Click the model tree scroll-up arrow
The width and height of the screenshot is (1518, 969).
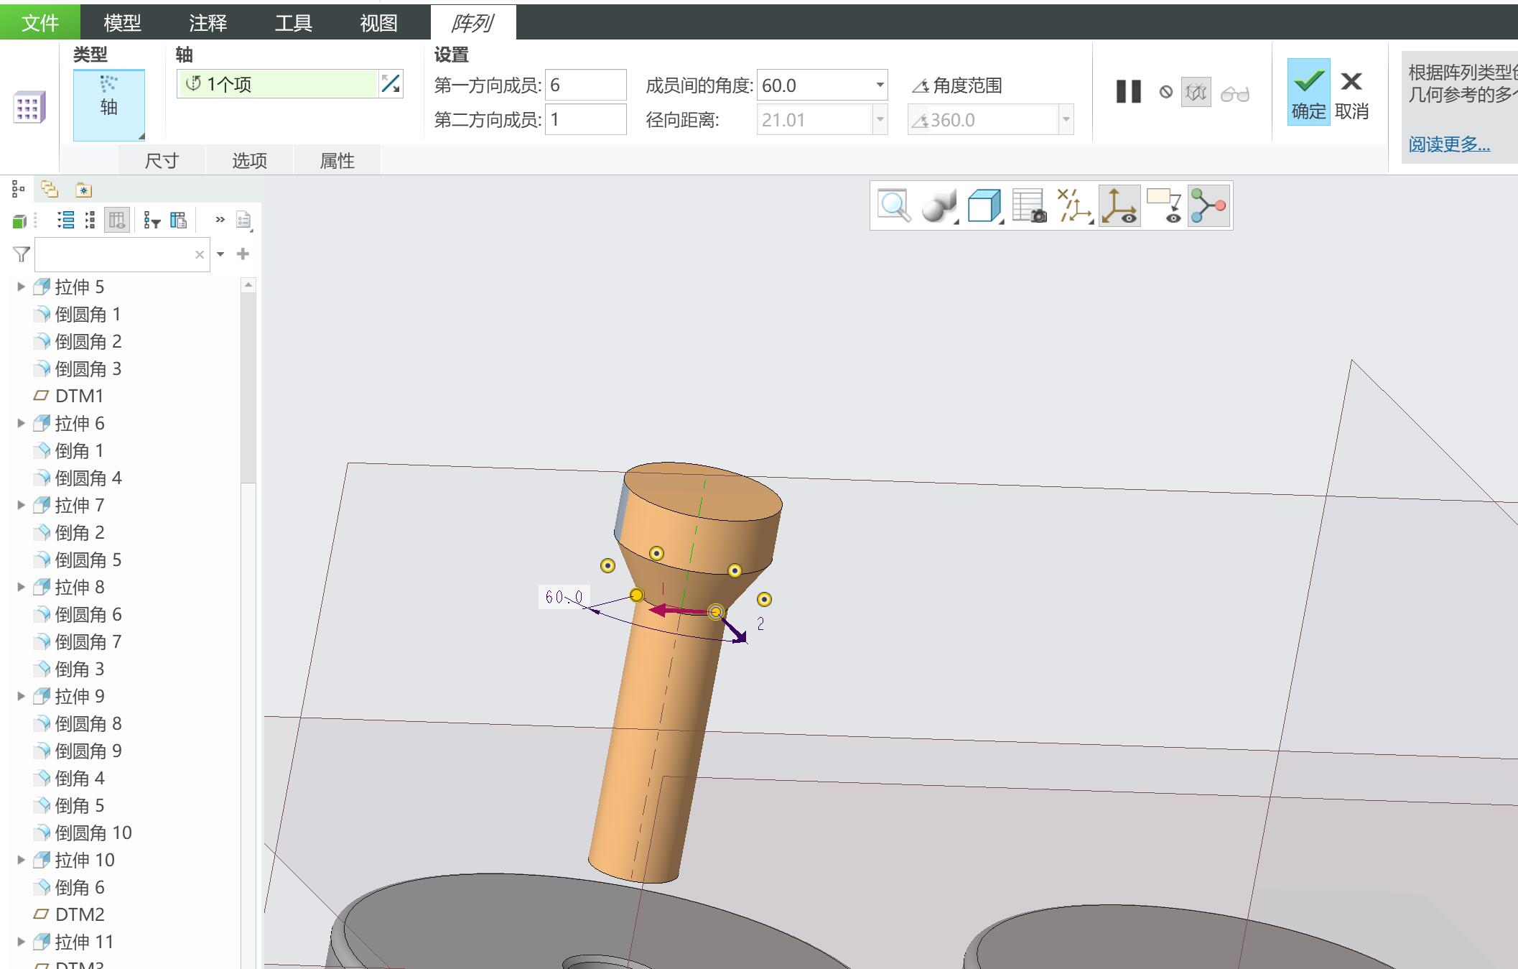(x=248, y=285)
